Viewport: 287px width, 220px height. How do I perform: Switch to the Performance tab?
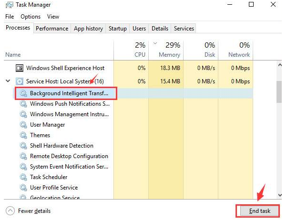[52, 29]
